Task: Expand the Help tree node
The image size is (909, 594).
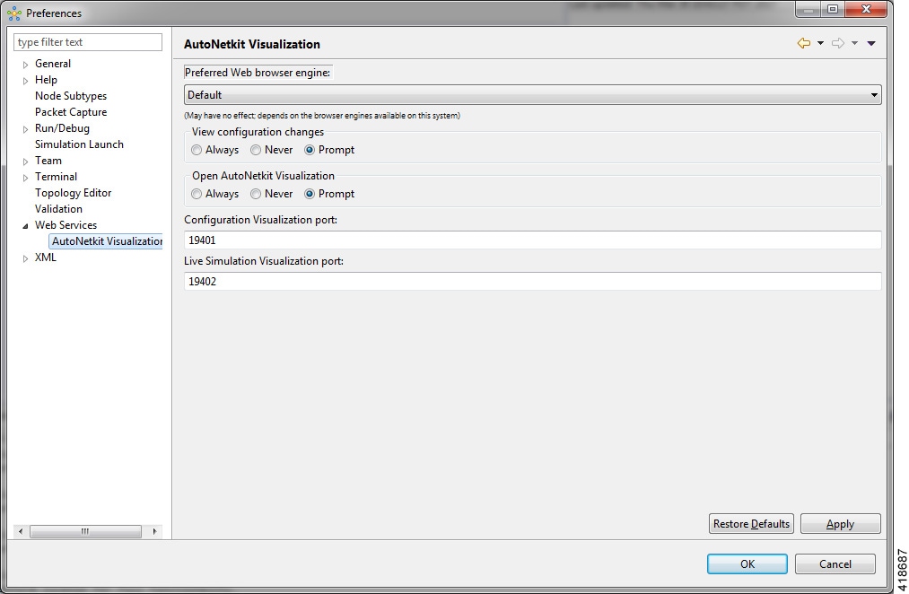Action: 25,81
